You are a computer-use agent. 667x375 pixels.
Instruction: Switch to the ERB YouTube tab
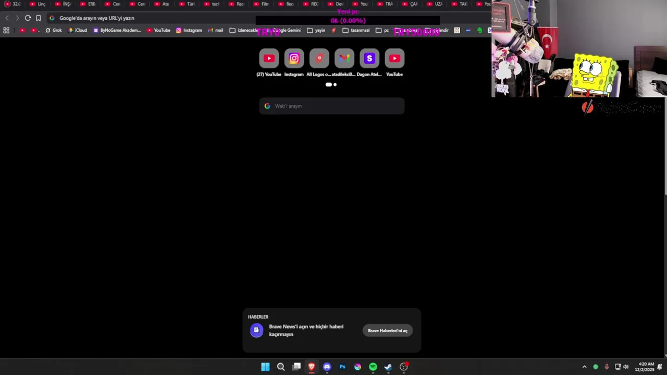click(87, 4)
